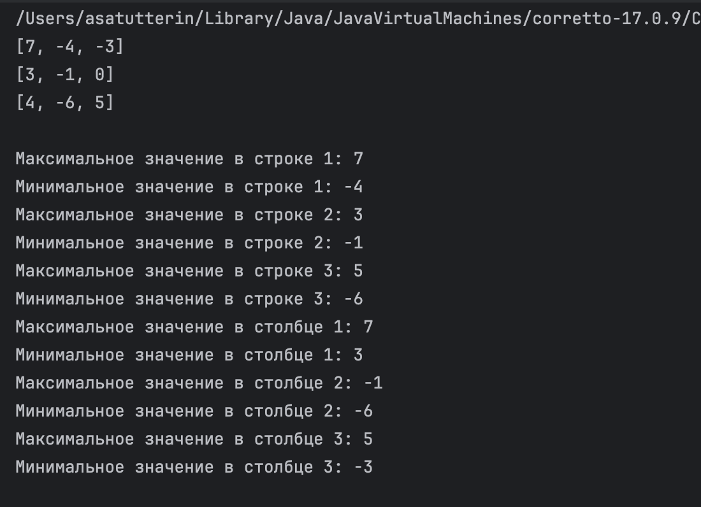Click 'Минимальное значение в строке 1: -4' line
Screen dimensions: 701x507
(189, 187)
